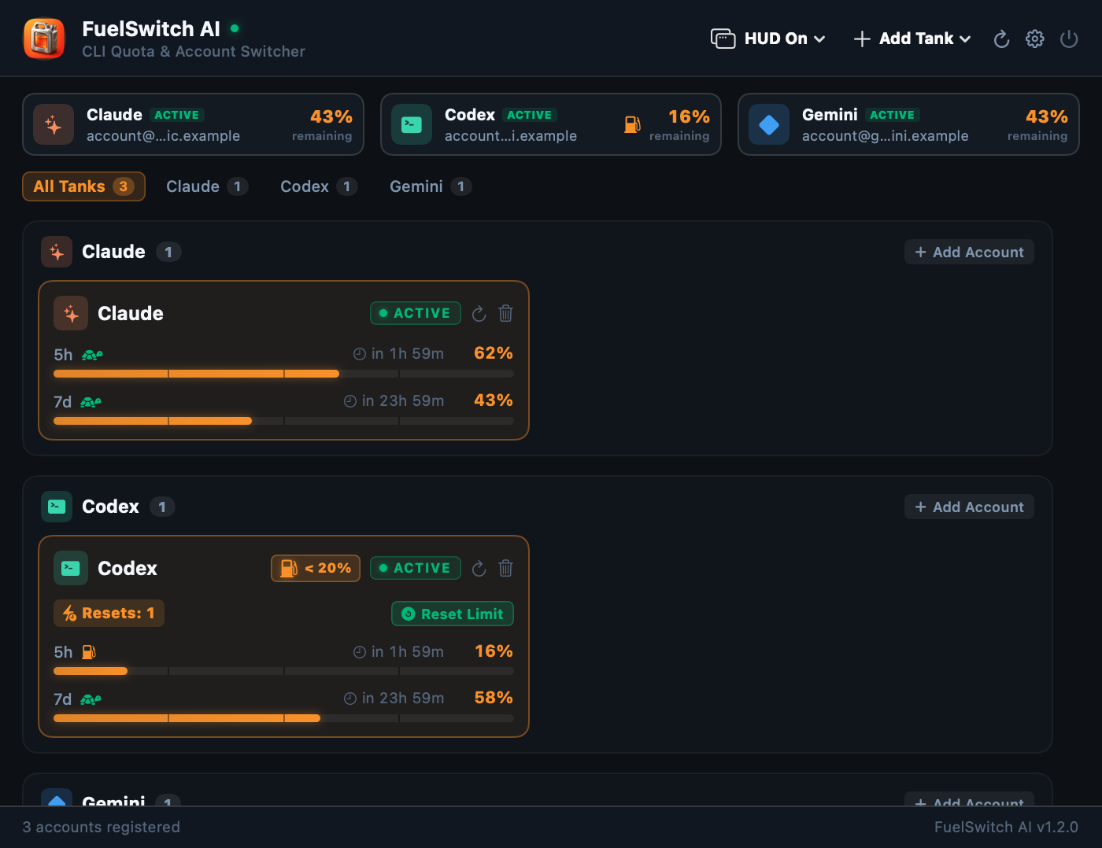This screenshot has width=1102, height=848.
Task: Click fuel pump warning icon in Codex summary
Action: point(632,124)
